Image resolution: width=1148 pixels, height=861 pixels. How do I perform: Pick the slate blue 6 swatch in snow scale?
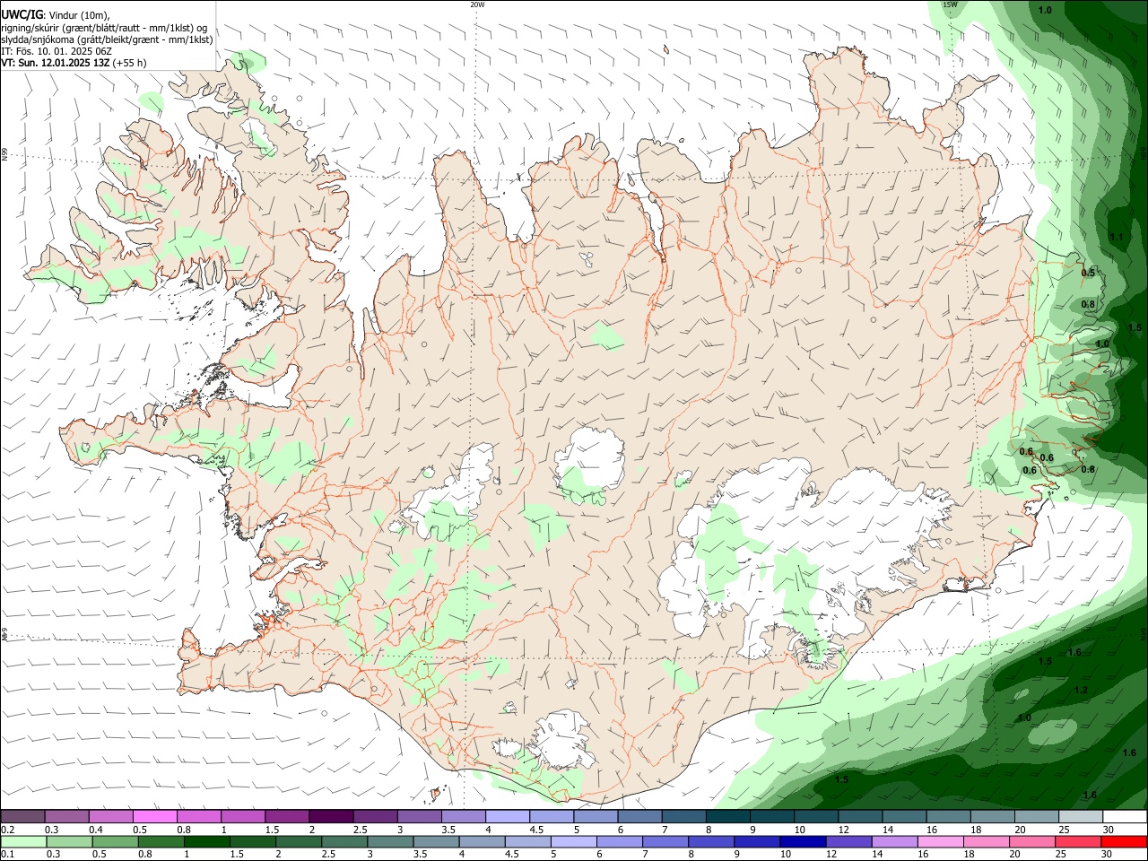coord(639,816)
